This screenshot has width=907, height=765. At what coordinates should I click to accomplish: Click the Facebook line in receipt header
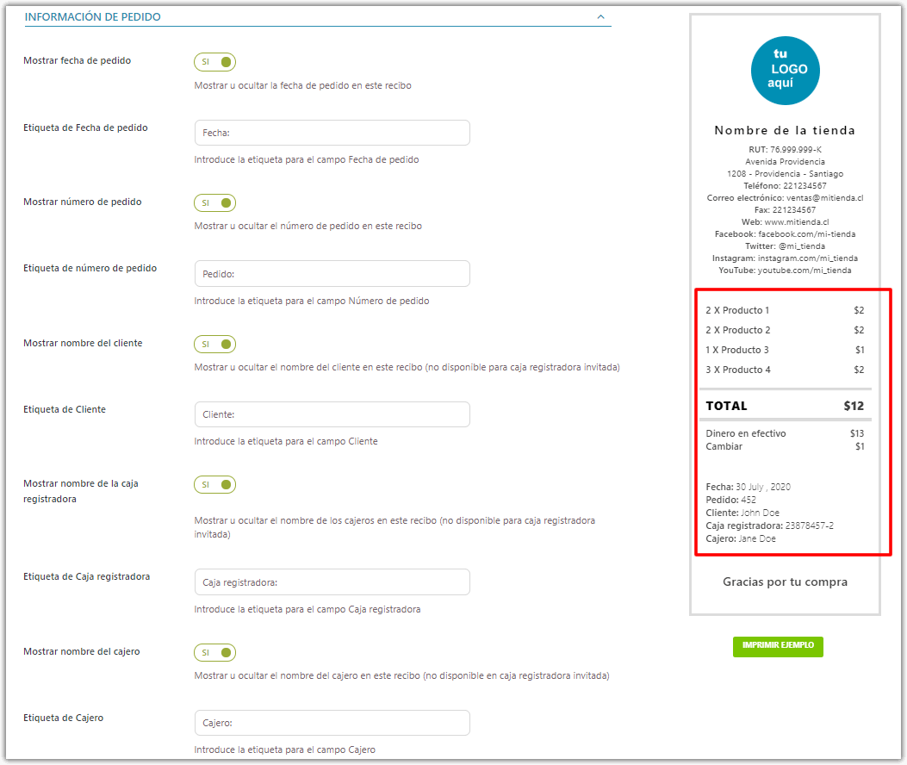(x=785, y=234)
